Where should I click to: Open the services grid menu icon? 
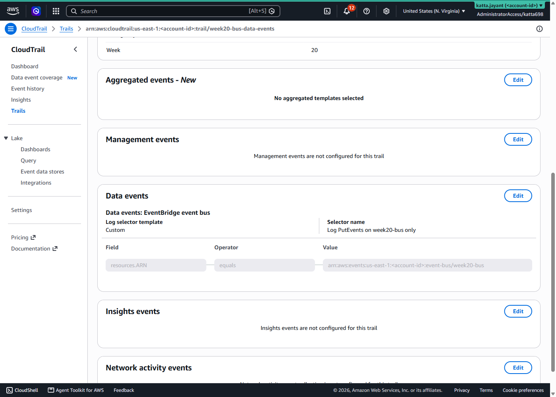coord(56,11)
